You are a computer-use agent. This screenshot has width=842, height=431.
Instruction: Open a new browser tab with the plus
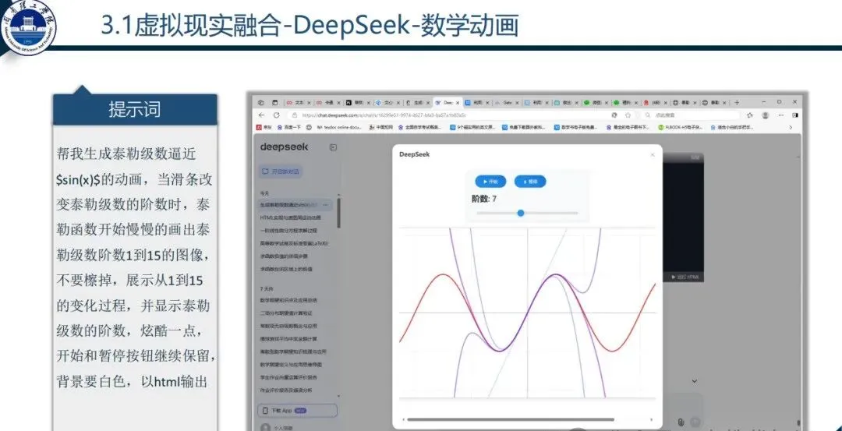point(737,102)
